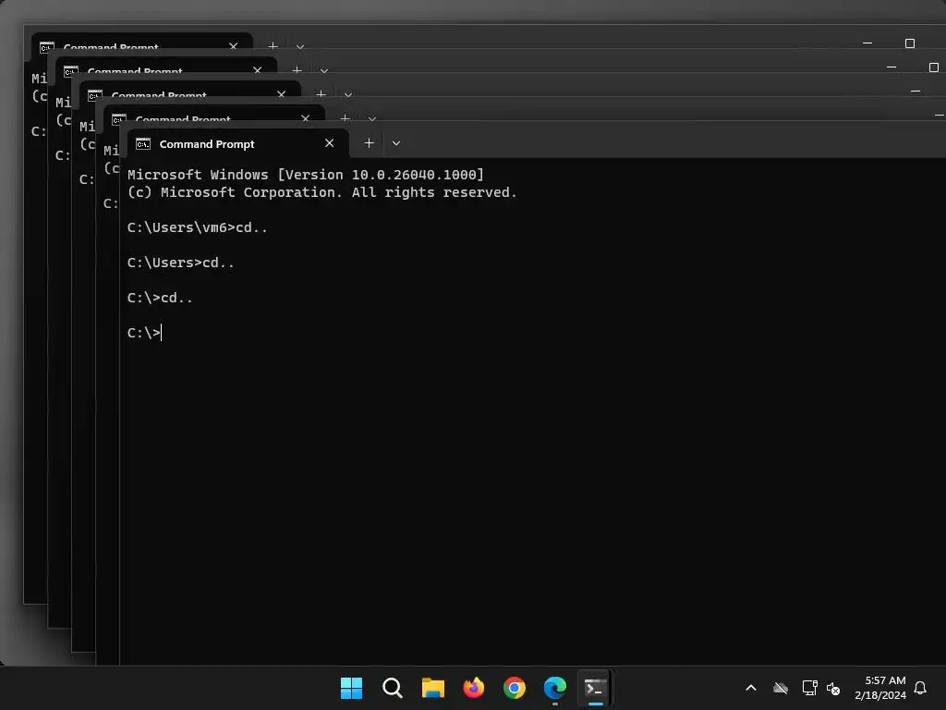The height and width of the screenshot is (710, 946).
Task: Add a new tab in the window directly behind the front
Action: [346, 117]
